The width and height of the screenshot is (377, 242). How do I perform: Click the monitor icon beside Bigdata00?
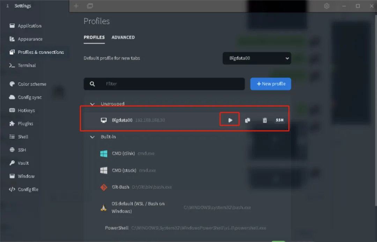tap(104, 120)
